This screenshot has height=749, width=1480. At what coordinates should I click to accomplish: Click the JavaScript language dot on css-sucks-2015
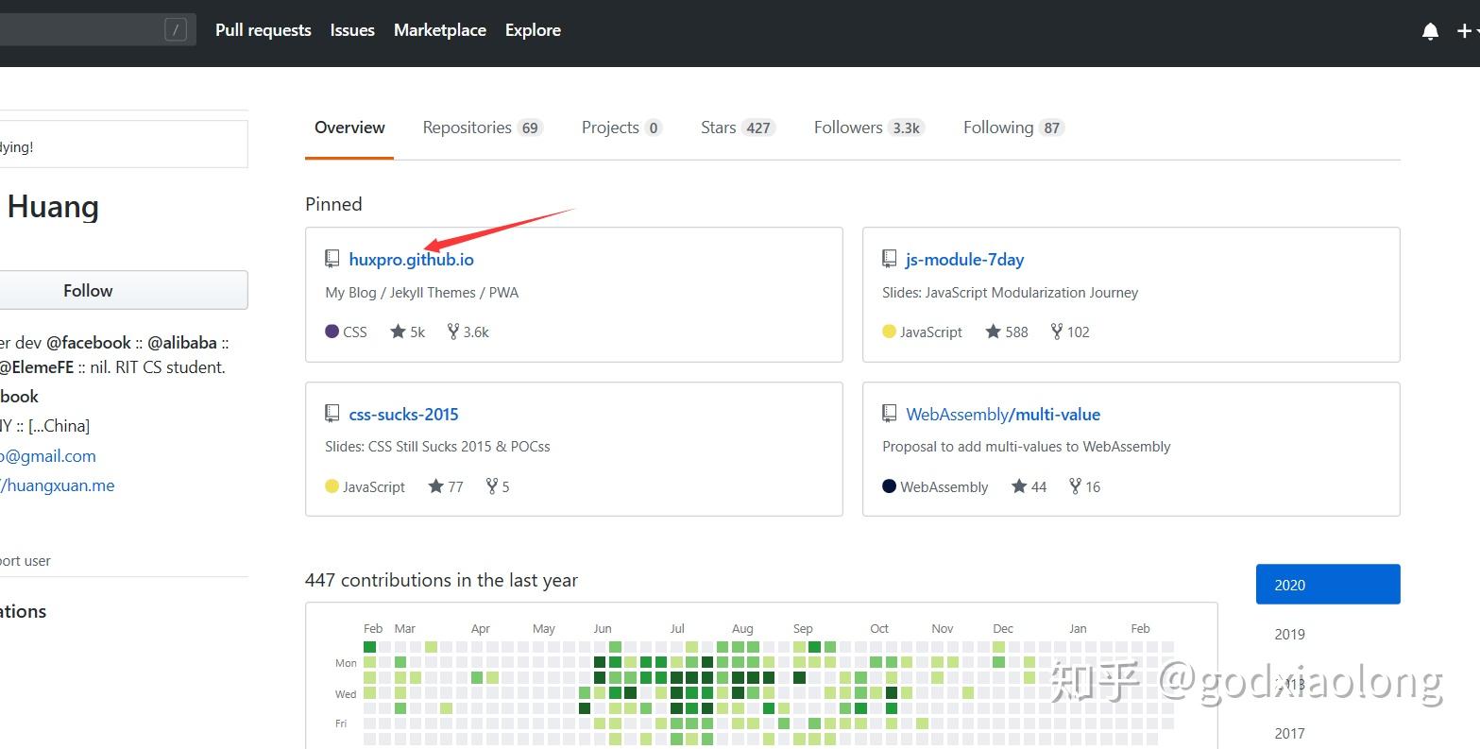click(x=332, y=485)
